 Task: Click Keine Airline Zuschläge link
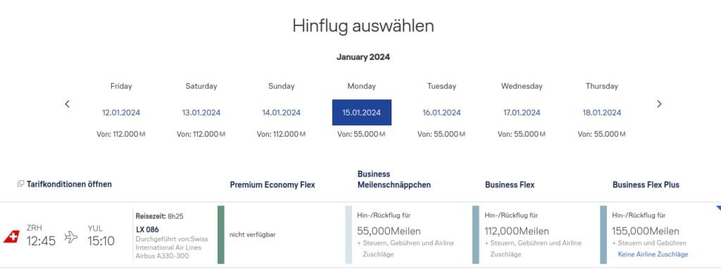653,254
